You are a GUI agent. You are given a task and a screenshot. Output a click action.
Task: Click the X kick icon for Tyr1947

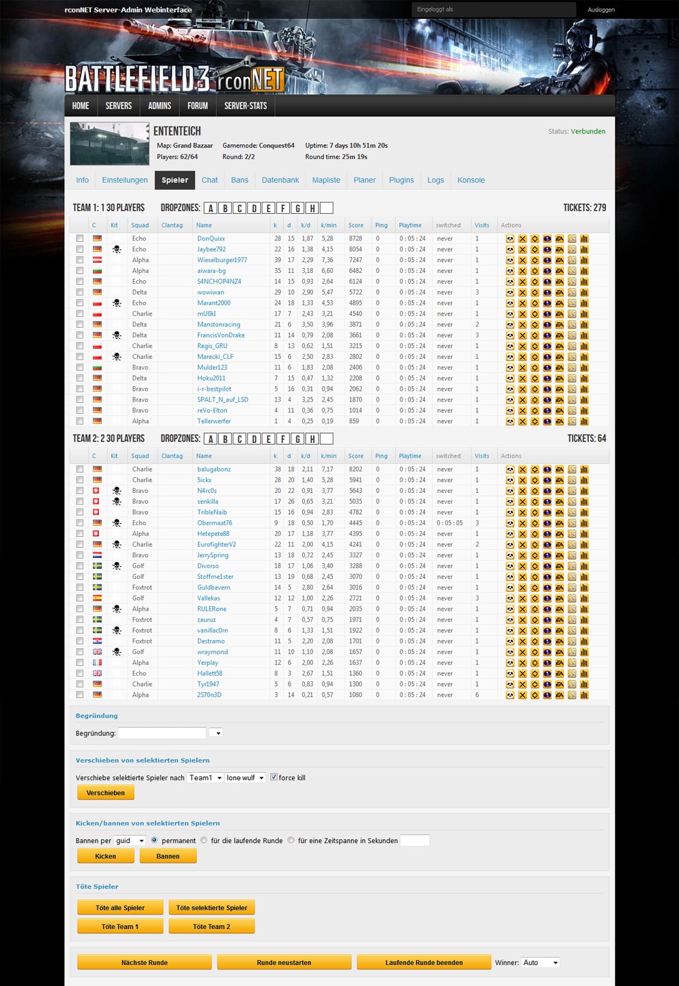tap(522, 685)
